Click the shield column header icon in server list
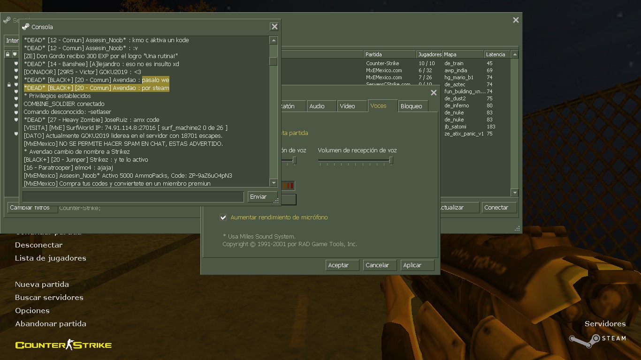The width and height of the screenshot is (641, 360). [x=15, y=54]
